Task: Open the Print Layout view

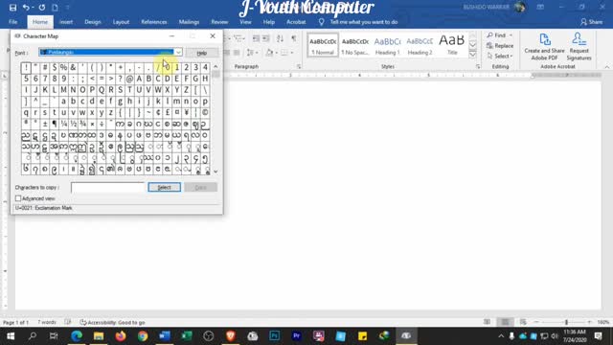Action: 505,322
